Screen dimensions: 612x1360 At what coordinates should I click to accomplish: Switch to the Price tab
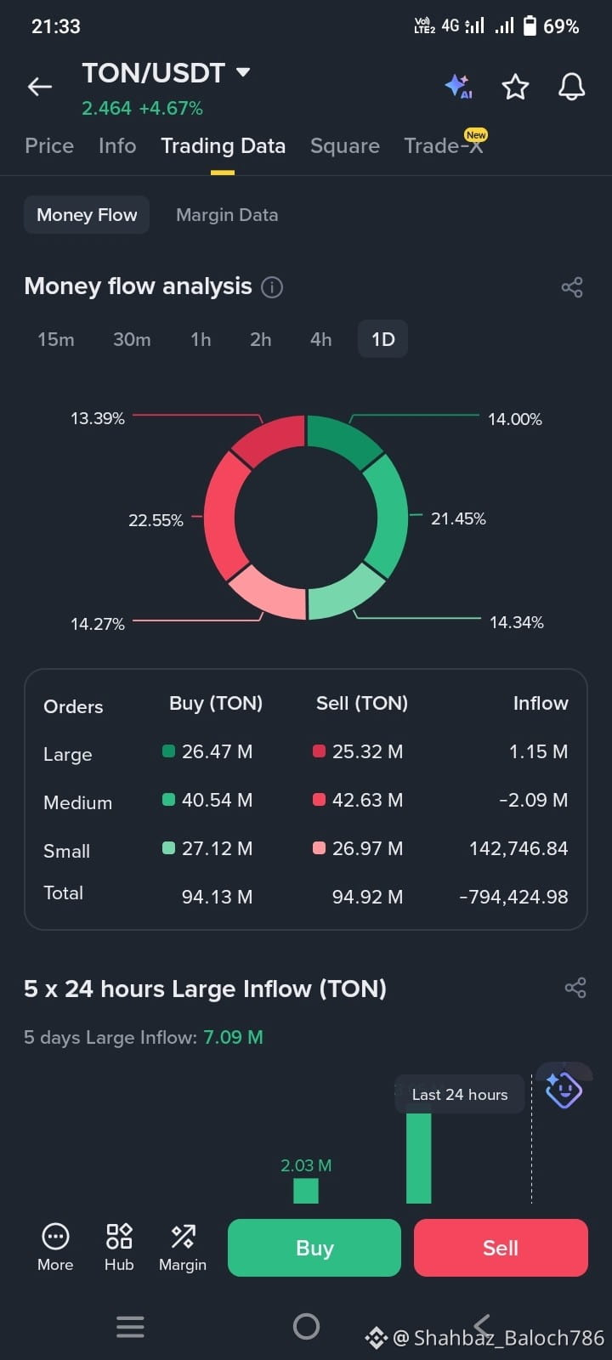(49, 145)
